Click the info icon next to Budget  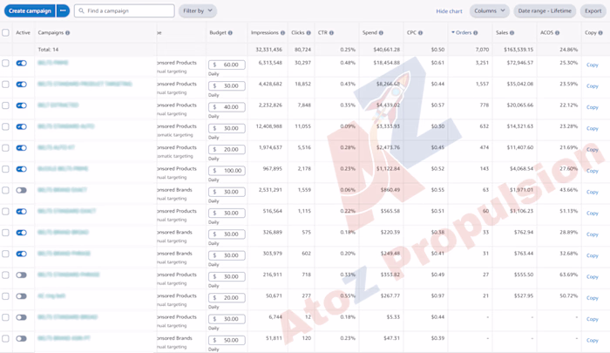pos(230,33)
